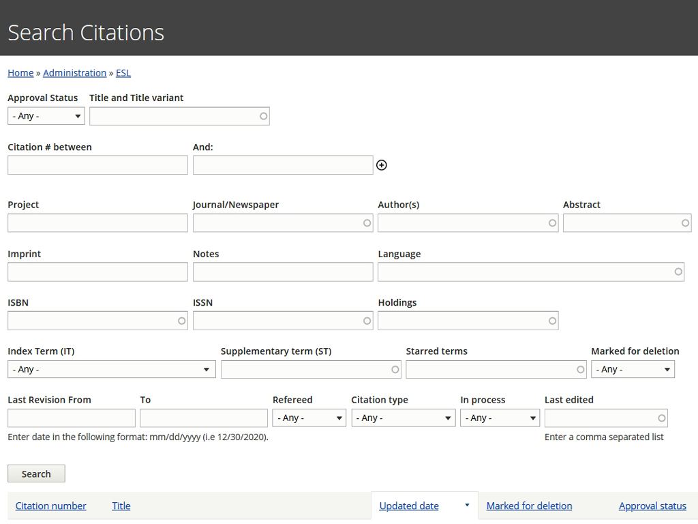The height and width of the screenshot is (524, 698).
Task: Click the autocomplete icon in the Language field
Action: coord(678,272)
